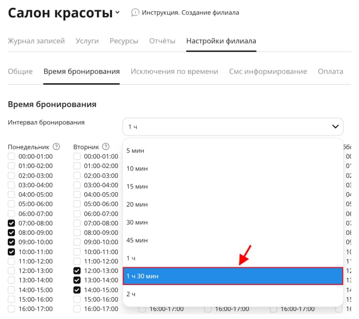Uncheck Tuesday 12:00-13:00 slot
Image resolution: width=359 pixels, height=319 pixels.
tap(77, 271)
